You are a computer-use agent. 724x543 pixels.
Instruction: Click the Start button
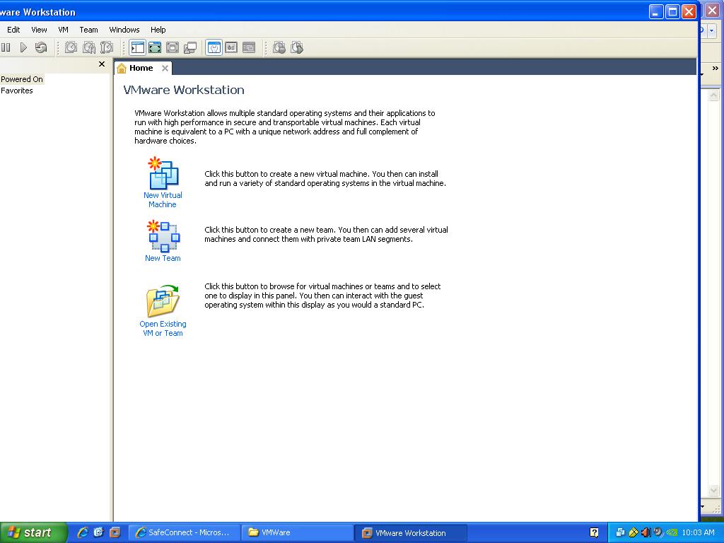(34, 532)
